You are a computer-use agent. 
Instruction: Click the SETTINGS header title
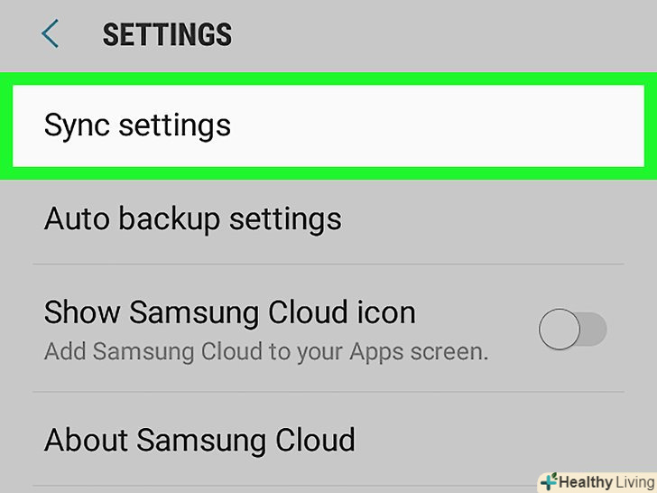[167, 35]
